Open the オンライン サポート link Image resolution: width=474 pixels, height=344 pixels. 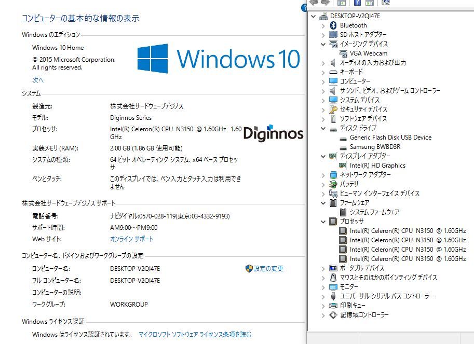pos(131,239)
